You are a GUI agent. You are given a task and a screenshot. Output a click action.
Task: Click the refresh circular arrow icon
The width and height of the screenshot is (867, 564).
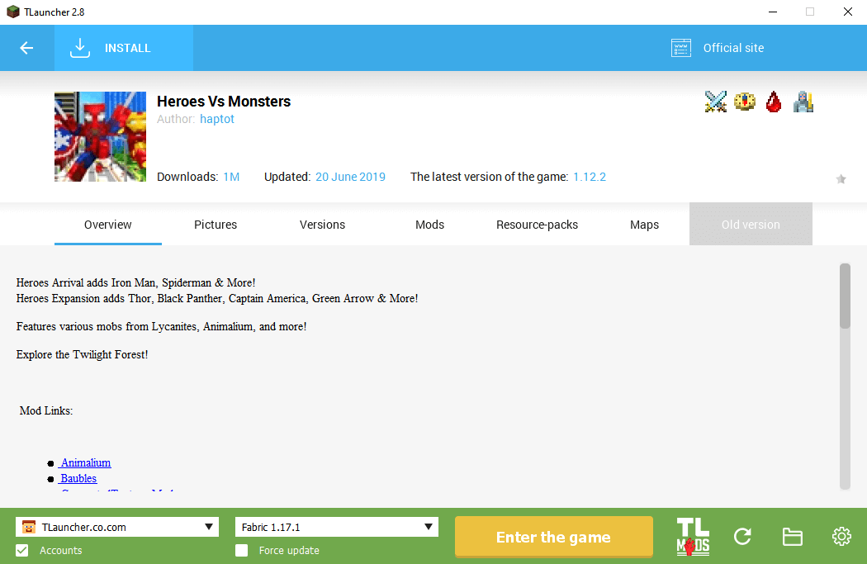pos(742,537)
